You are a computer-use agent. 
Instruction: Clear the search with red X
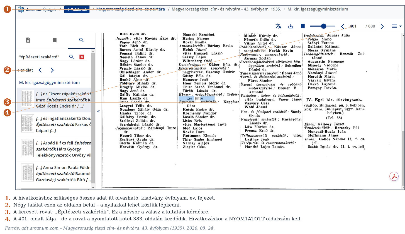click(x=82, y=57)
